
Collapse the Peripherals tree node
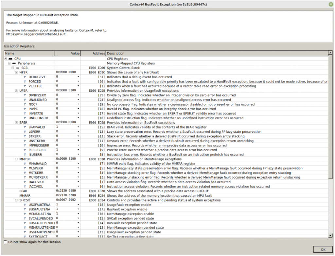9,63
